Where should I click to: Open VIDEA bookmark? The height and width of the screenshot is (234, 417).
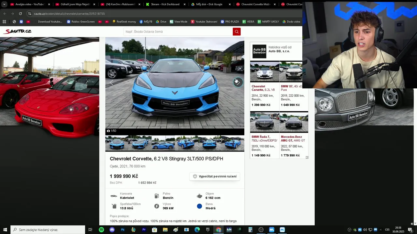pyautogui.click(x=248, y=22)
